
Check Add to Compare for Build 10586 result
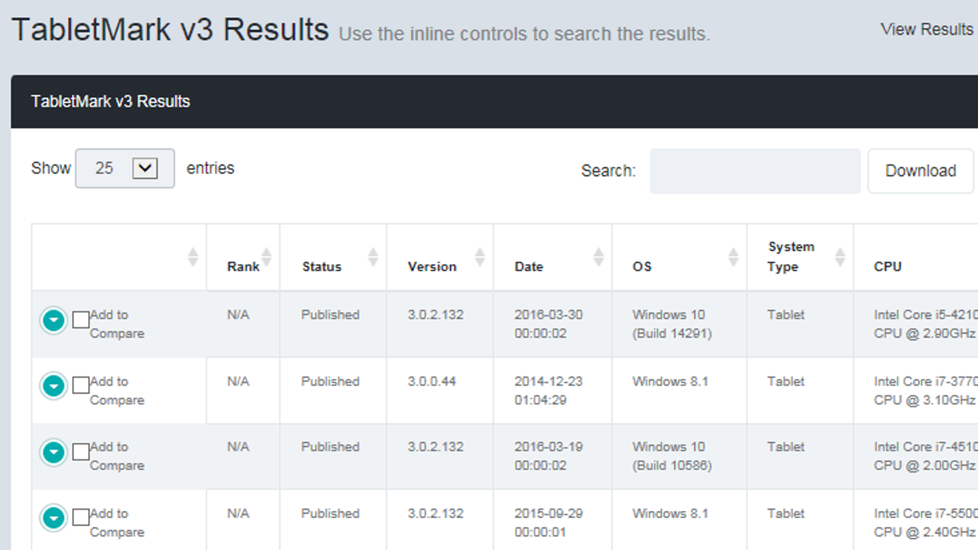tap(81, 452)
